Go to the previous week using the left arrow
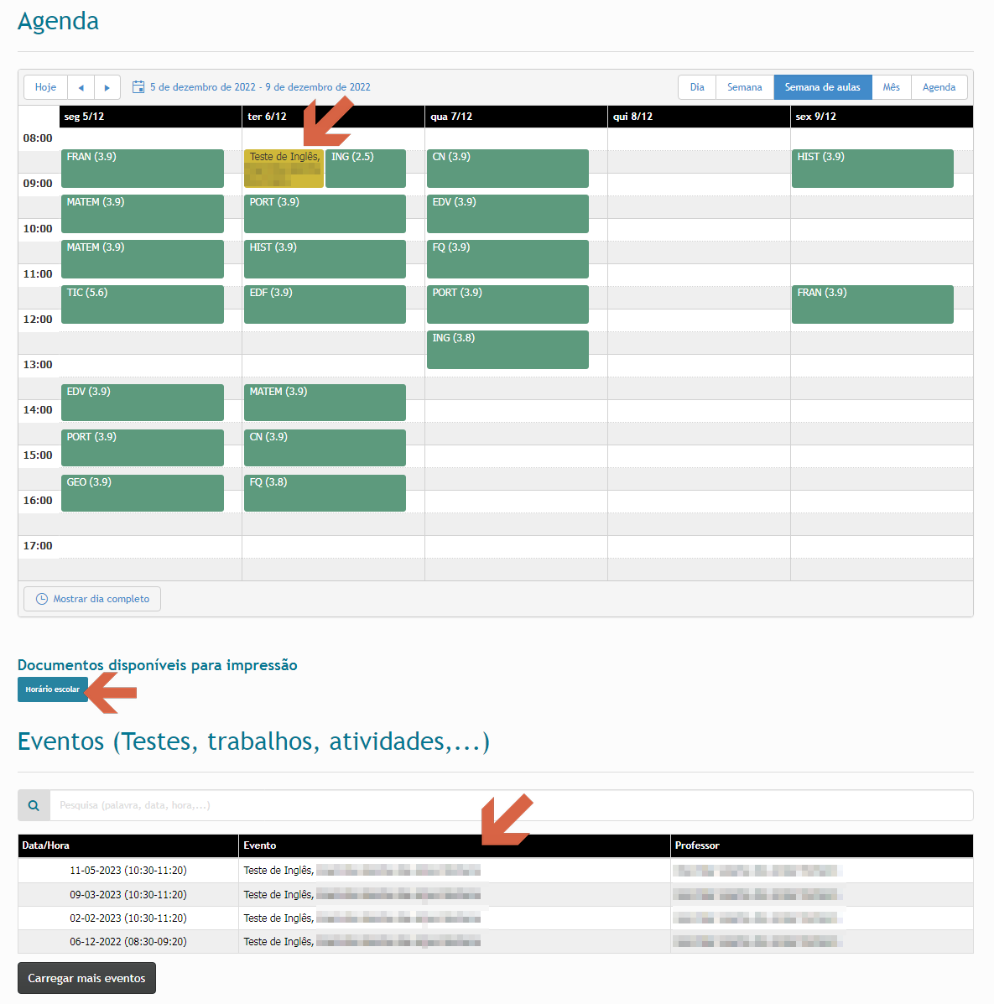This screenshot has width=994, height=1004. click(x=81, y=87)
